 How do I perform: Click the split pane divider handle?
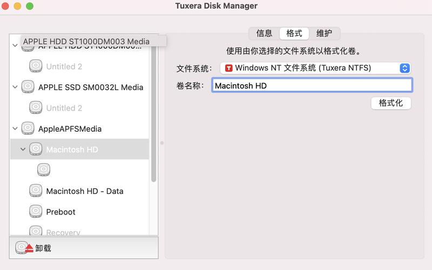pos(162,143)
